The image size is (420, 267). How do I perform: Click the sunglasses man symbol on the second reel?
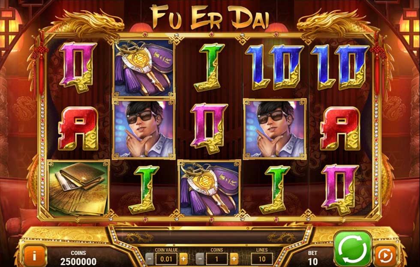pyautogui.click(x=144, y=129)
